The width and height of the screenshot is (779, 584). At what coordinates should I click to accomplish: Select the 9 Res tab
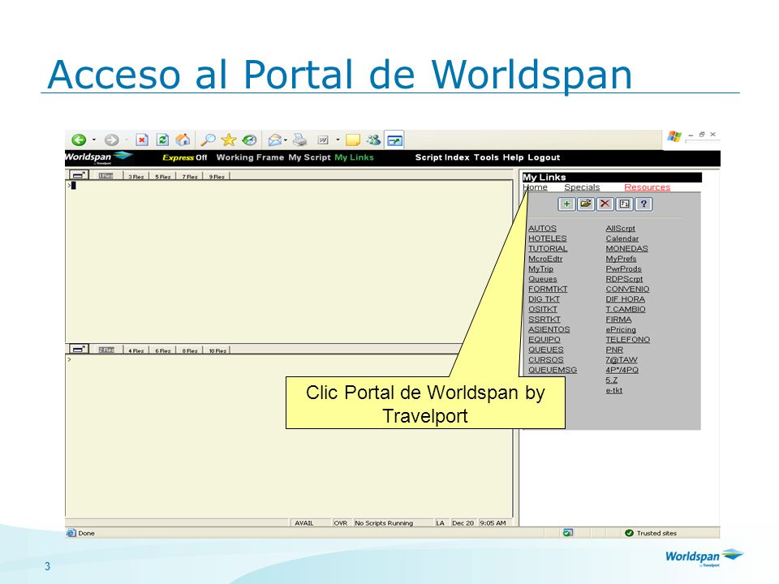[x=217, y=176]
